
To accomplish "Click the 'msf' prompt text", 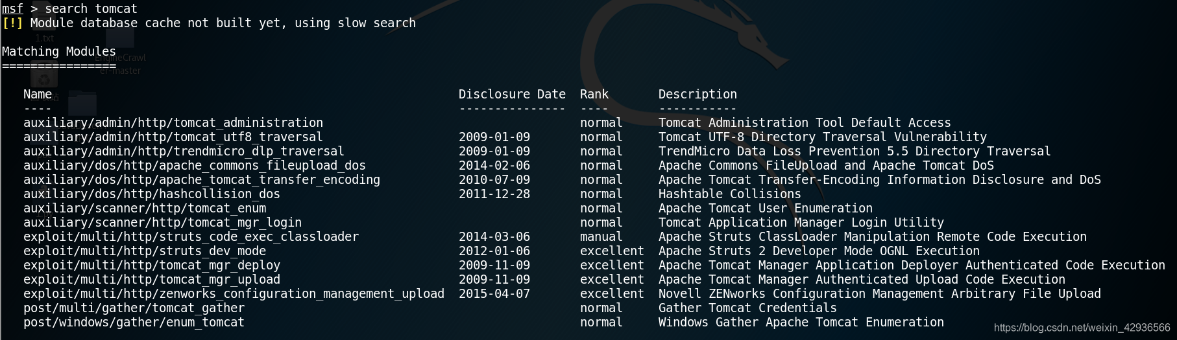I will click(x=12, y=9).
